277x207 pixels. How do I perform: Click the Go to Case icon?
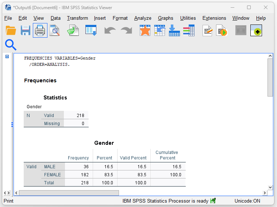click(160, 30)
